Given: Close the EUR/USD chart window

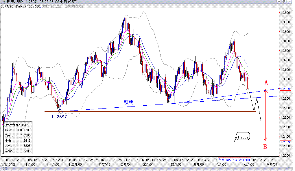Looking at the screenshot, I should (289, 2).
